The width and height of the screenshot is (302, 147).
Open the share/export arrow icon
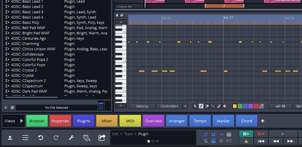102,138
